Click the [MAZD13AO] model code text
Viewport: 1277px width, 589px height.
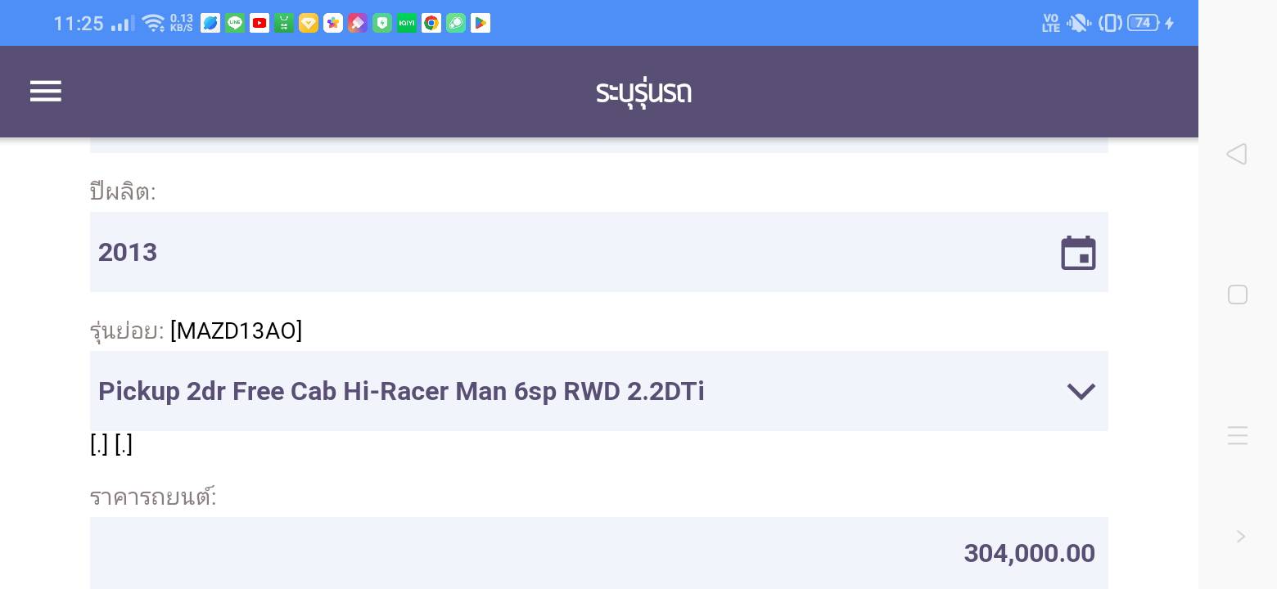click(237, 331)
